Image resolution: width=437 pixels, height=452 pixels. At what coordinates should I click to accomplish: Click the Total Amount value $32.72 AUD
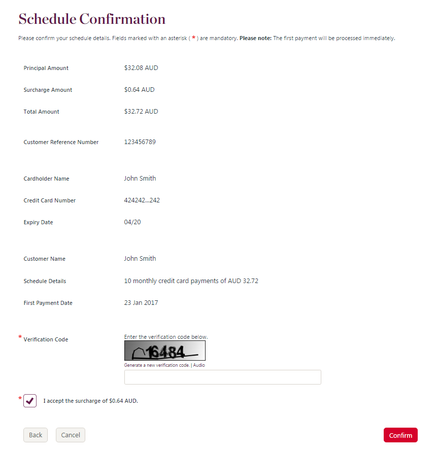[141, 111]
